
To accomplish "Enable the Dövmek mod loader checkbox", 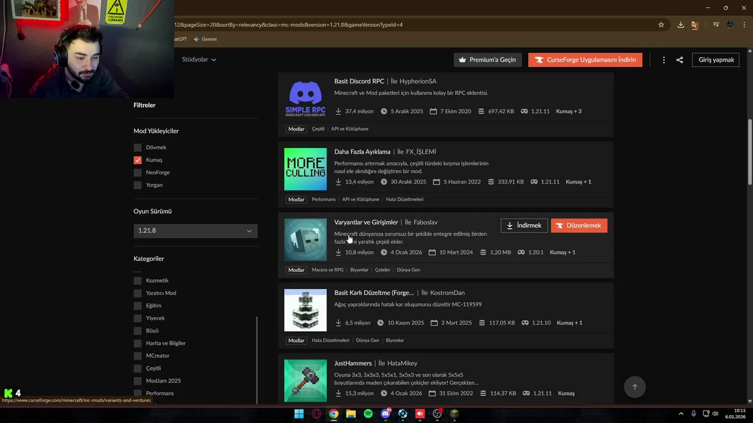I will coord(138,147).
